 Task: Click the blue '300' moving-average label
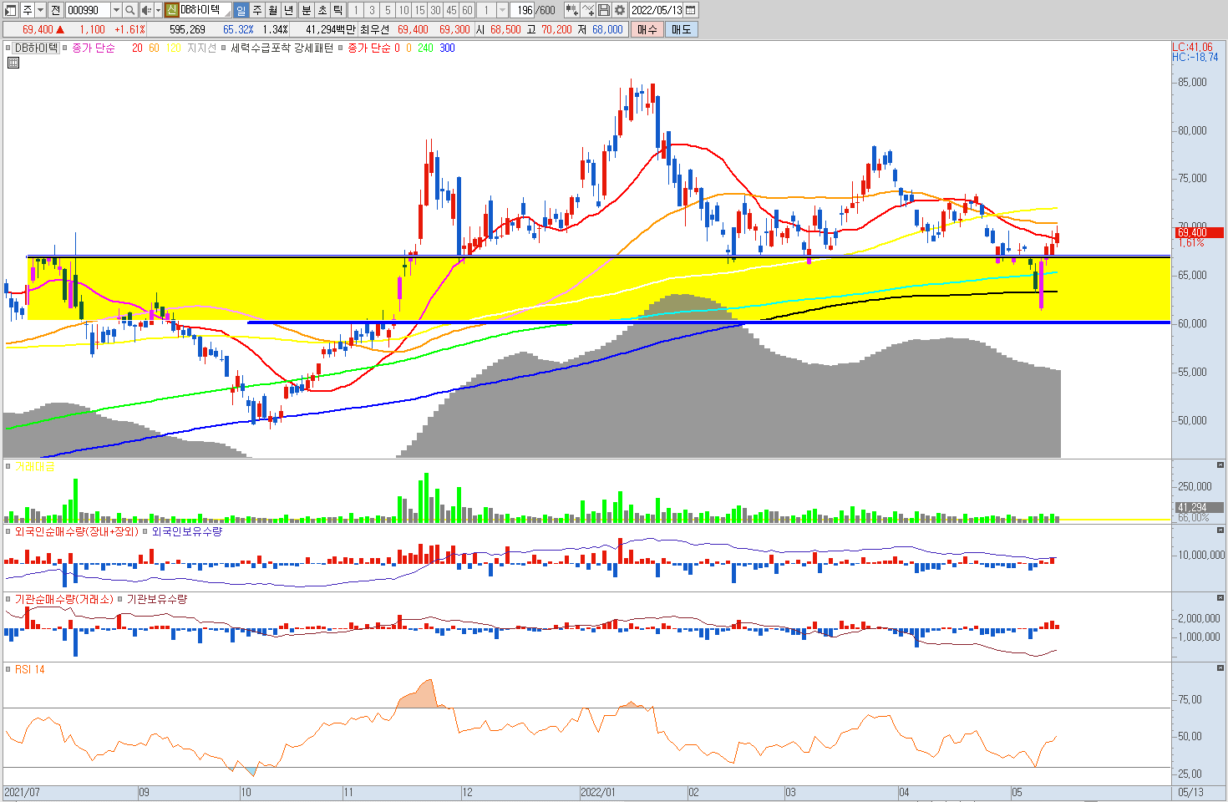(448, 48)
